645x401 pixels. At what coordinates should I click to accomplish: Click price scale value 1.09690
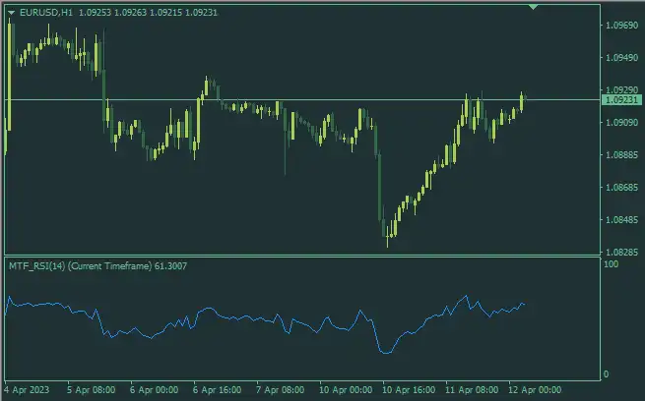click(x=621, y=25)
